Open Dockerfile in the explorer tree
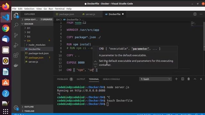 click(x=37, y=49)
